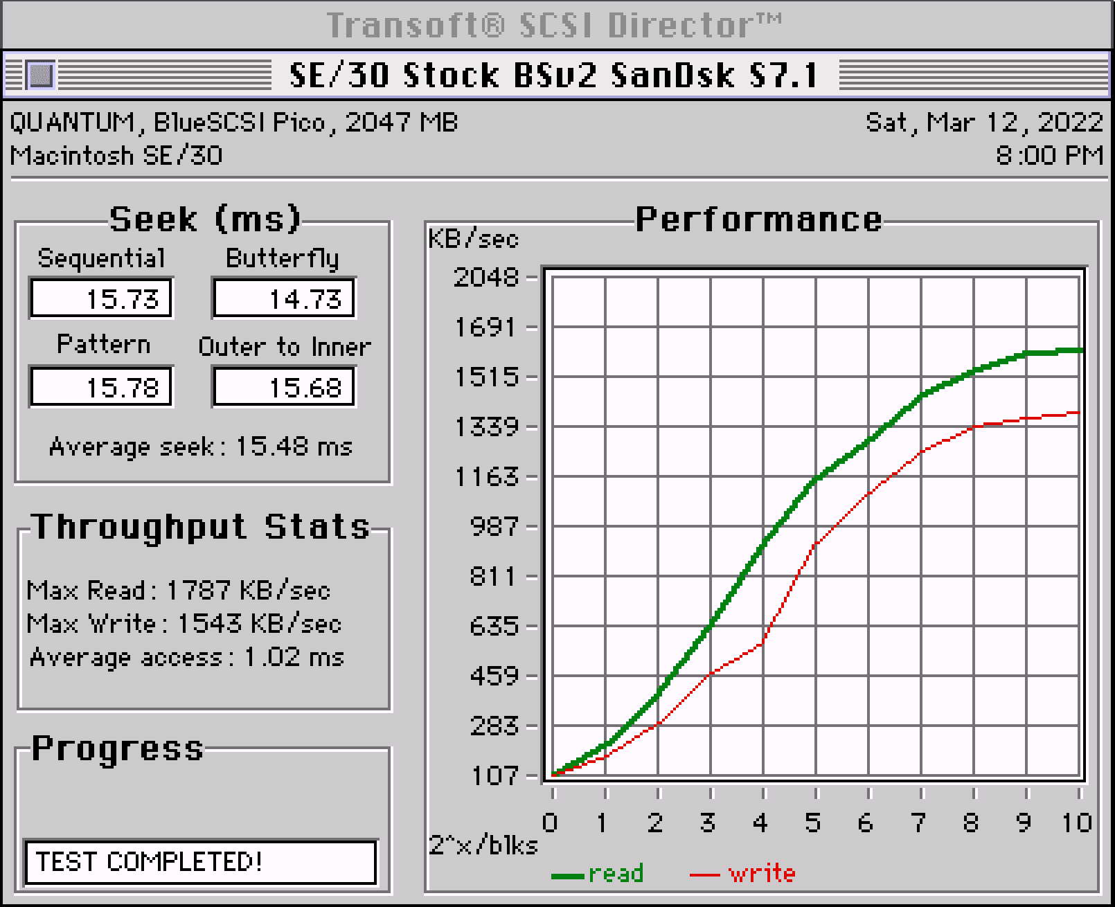Click the TEST COMPLETED! progress field

[200, 862]
